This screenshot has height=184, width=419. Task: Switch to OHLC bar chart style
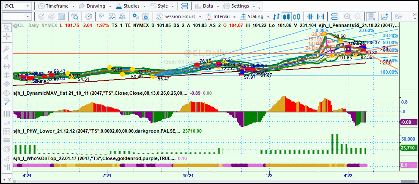(277, 16)
